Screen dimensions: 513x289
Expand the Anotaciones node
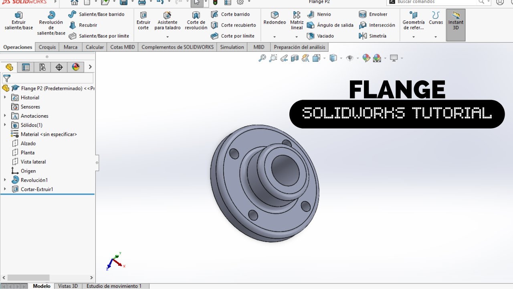tap(5, 116)
